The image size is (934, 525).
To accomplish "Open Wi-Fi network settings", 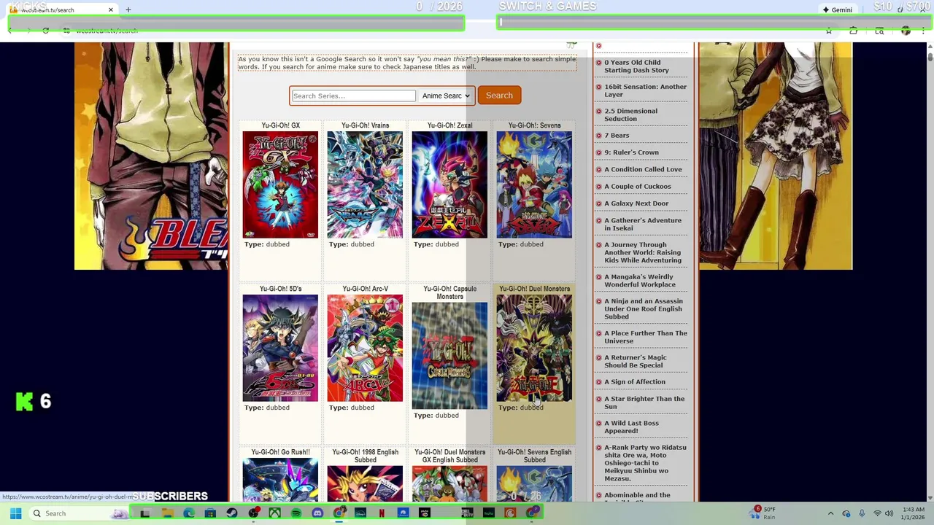I will tap(877, 513).
